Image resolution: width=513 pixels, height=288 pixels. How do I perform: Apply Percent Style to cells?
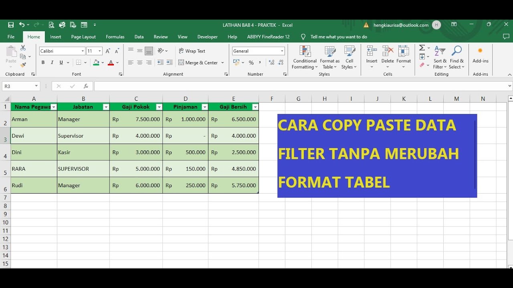[x=251, y=62]
